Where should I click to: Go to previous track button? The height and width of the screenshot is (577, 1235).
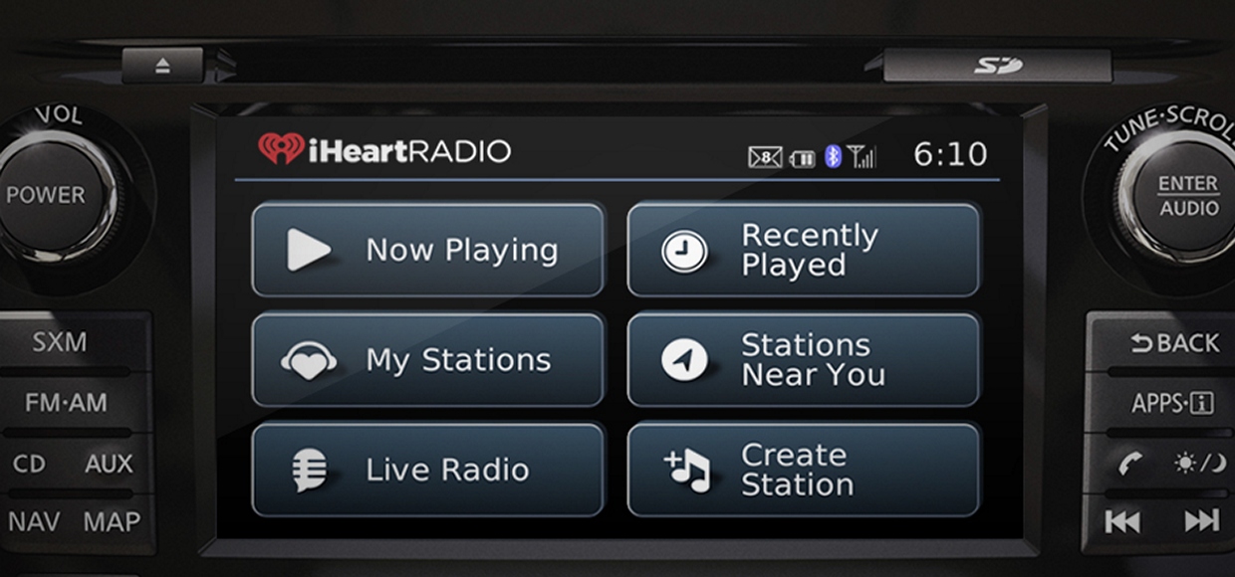point(1121,520)
